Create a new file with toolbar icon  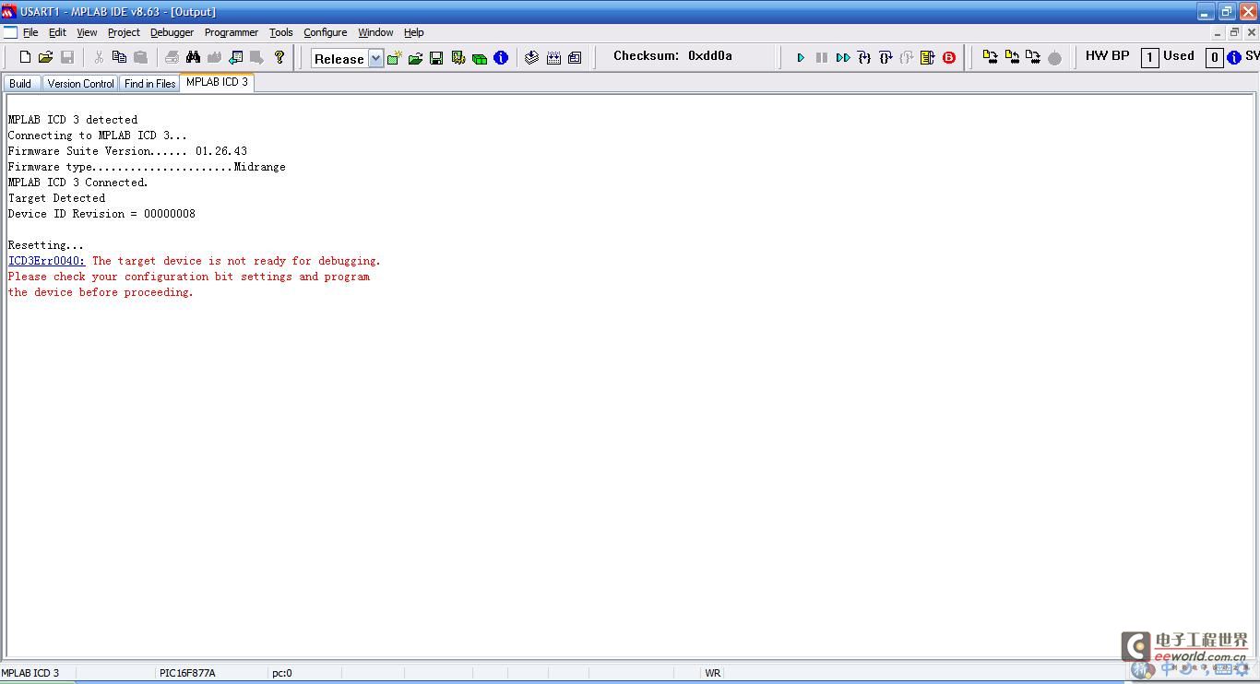[25, 57]
